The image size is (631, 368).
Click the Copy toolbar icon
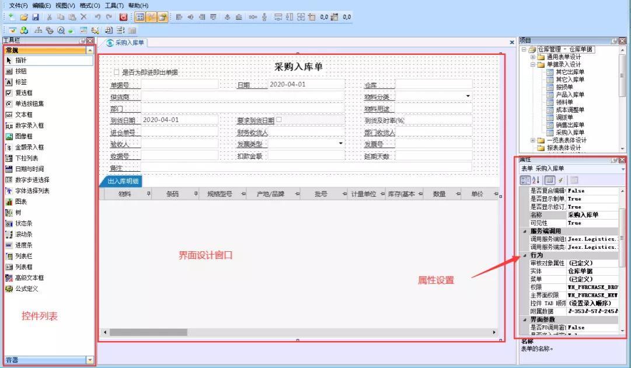point(60,17)
